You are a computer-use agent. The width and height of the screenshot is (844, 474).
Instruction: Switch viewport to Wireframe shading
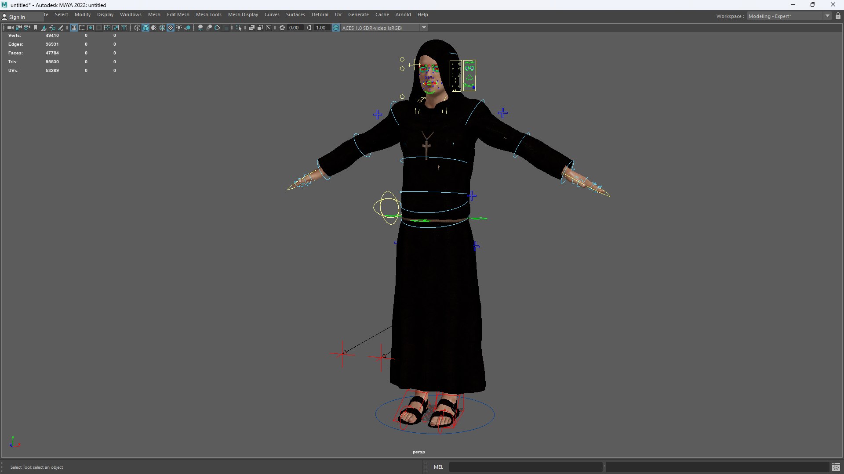click(x=137, y=28)
